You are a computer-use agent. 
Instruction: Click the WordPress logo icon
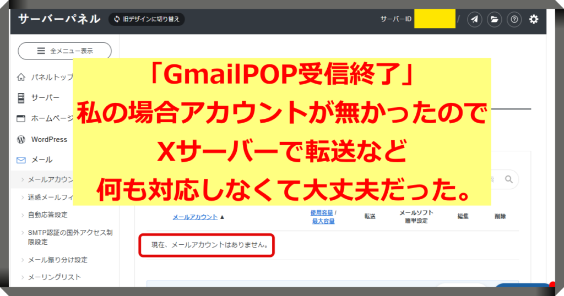[x=21, y=139]
